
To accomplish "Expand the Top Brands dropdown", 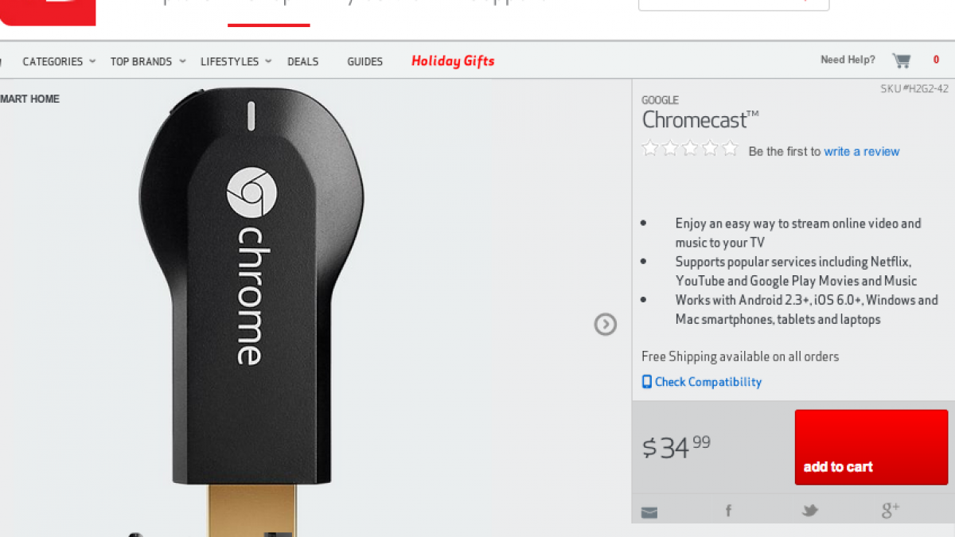I will 148,61.
